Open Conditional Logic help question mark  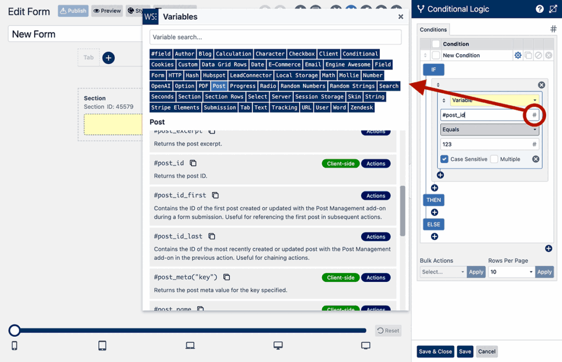[x=539, y=9]
